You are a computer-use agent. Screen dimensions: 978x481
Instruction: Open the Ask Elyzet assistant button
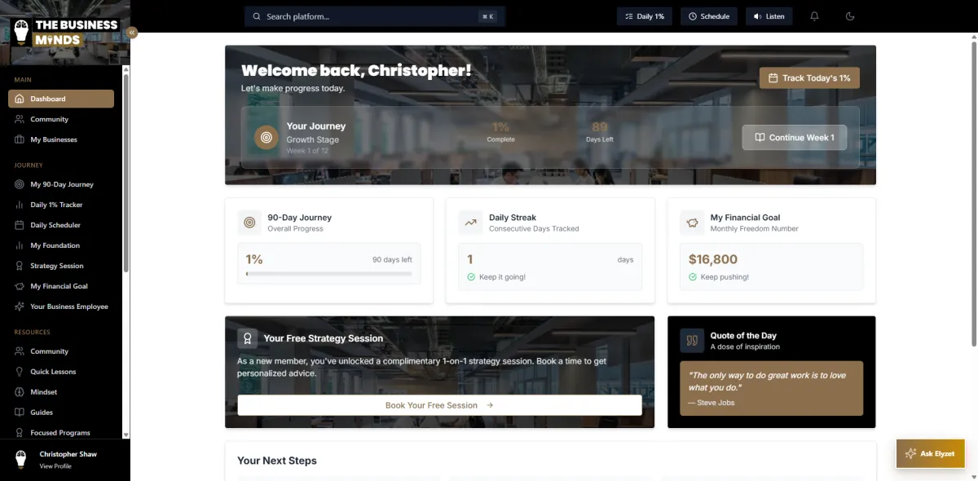pyautogui.click(x=931, y=453)
